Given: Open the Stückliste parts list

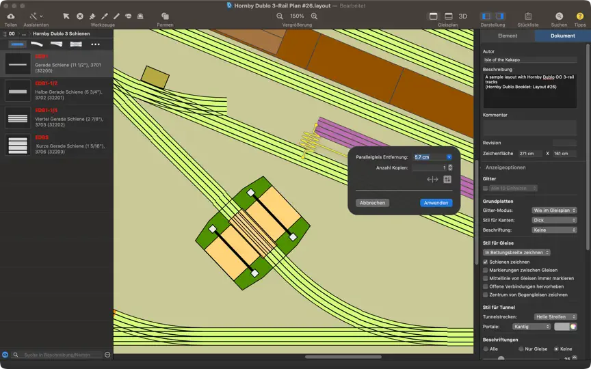Looking at the screenshot, I should tap(528, 16).
